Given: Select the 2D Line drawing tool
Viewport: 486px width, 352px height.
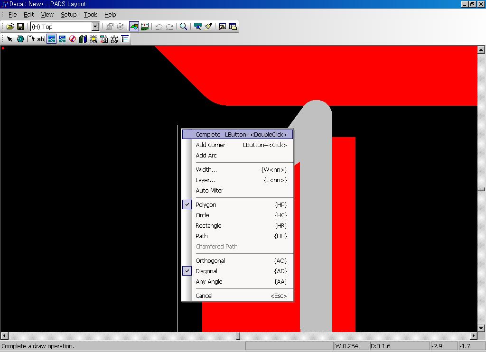Looking at the screenshot, I should click(x=31, y=39).
